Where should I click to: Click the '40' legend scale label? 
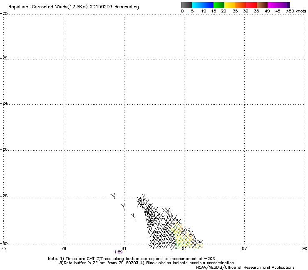click(x=267, y=11)
